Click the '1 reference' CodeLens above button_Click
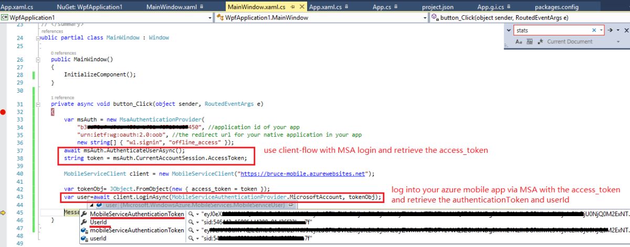The width and height of the screenshot is (630, 247). coord(62,97)
